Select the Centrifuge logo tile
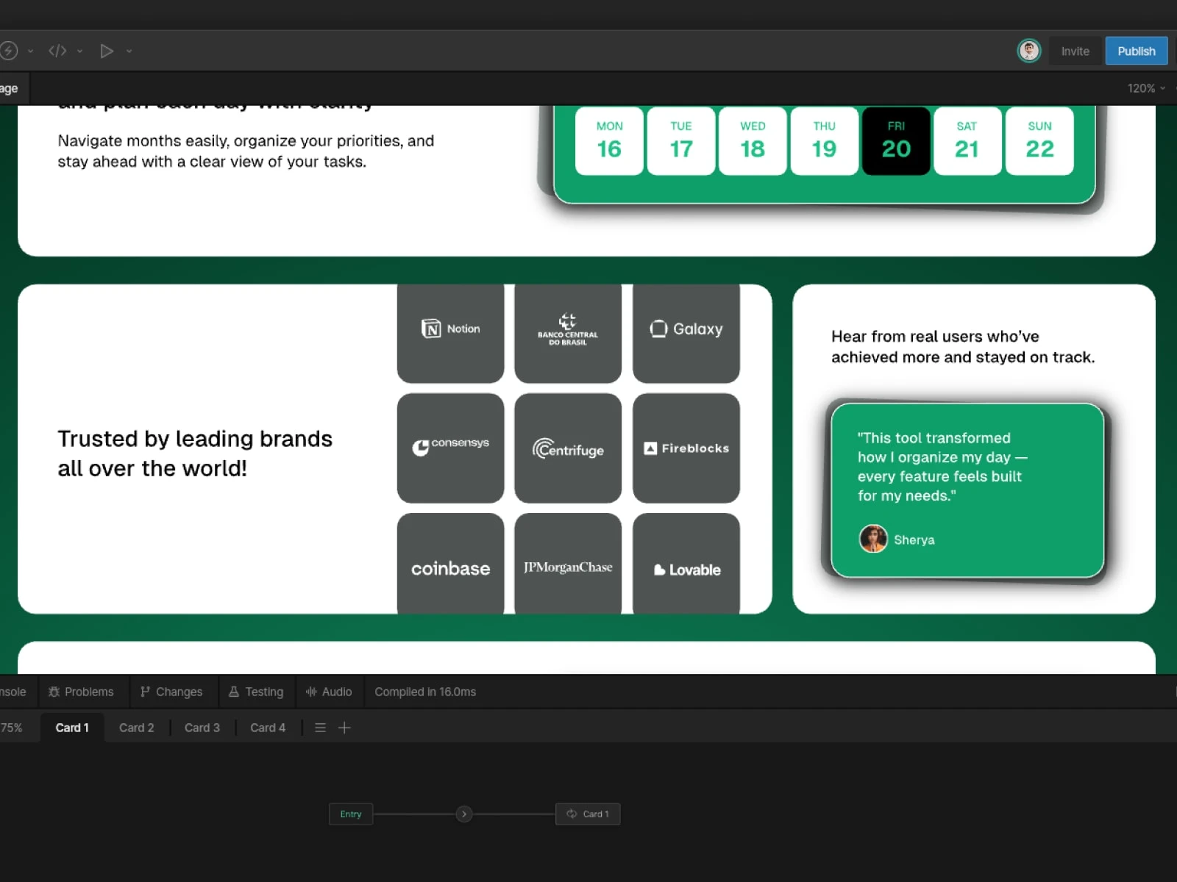This screenshot has width=1177, height=882. click(568, 448)
